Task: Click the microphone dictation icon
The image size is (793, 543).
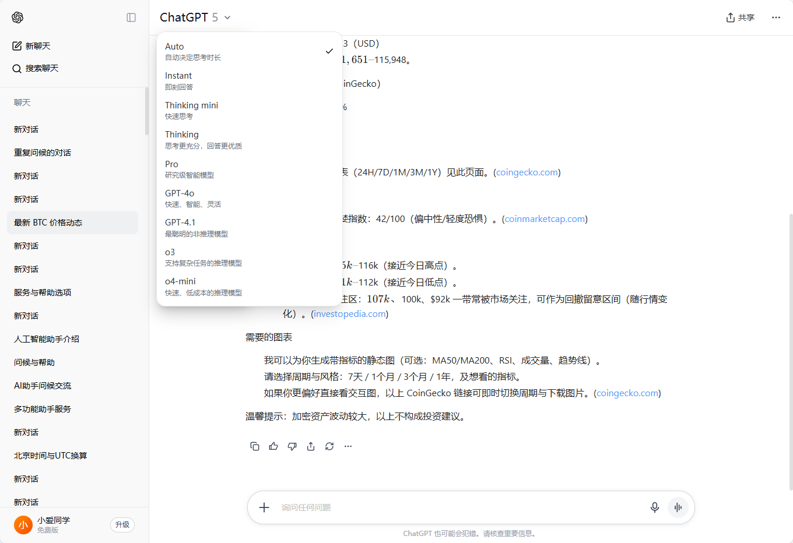Action: [x=655, y=507]
